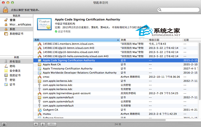Select com.apple.kerberos.kdc 公用密钥 row
201x127 pixels.
click(116, 85)
